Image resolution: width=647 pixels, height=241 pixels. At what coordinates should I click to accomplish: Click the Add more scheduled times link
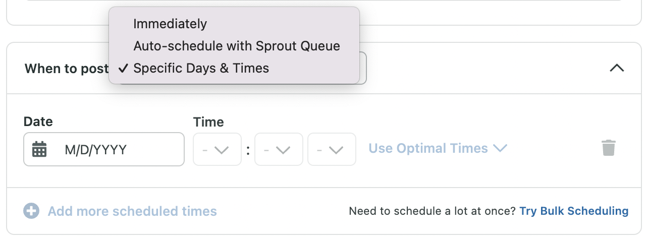[132, 211]
